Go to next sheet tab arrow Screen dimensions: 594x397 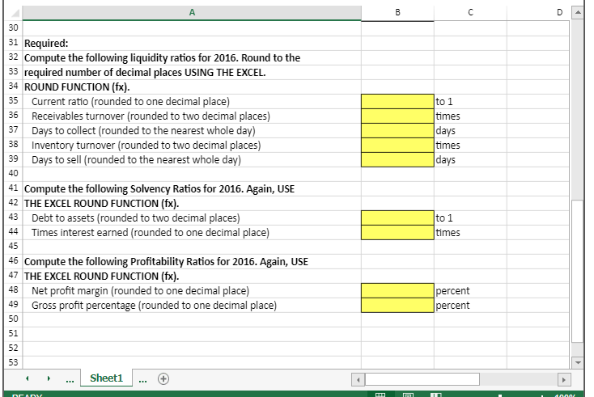click(49, 378)
